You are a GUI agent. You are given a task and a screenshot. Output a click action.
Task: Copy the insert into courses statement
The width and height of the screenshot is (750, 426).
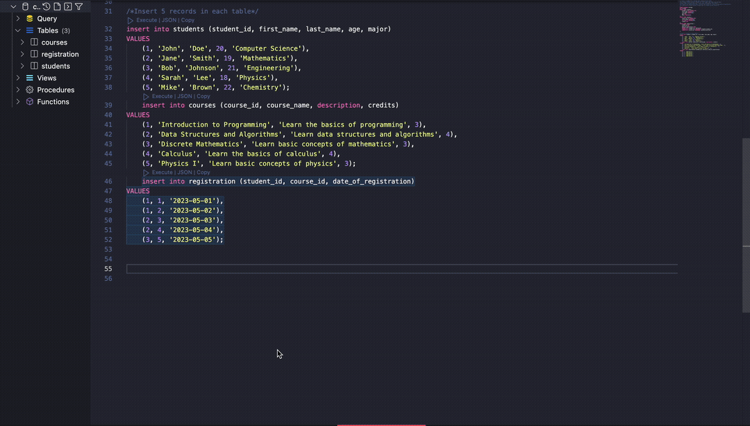(x=203, y=96)
